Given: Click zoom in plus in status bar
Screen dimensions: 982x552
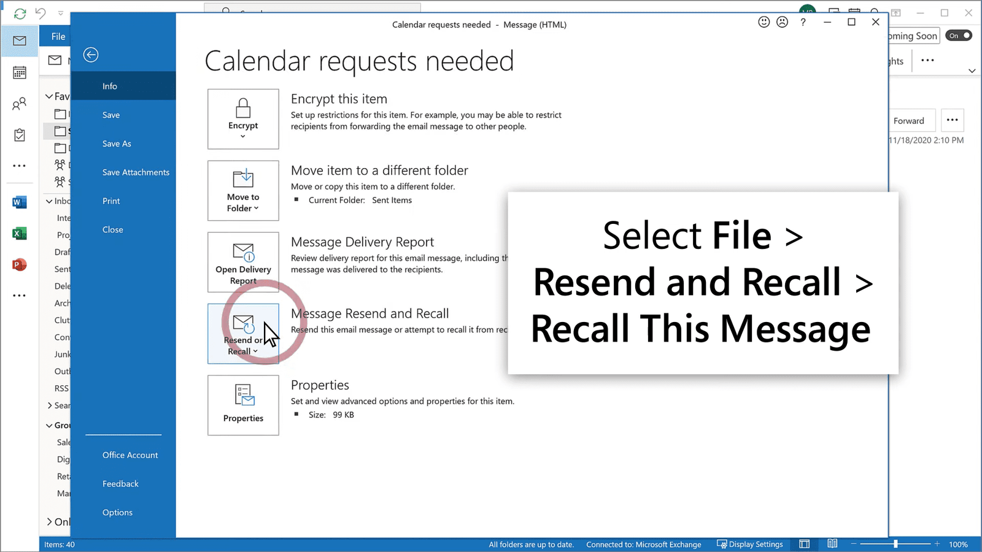Looking at the screenshot, I should click(x=937, y=544).
